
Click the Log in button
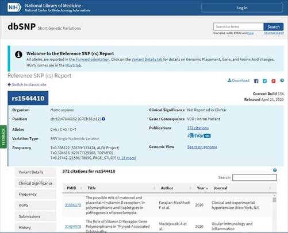[242, 8]
